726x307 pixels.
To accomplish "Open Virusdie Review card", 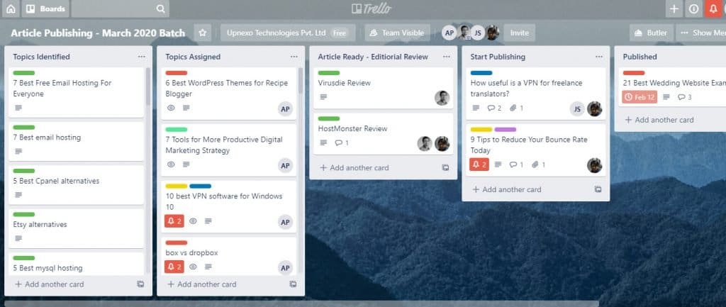I will click(384, 88).
